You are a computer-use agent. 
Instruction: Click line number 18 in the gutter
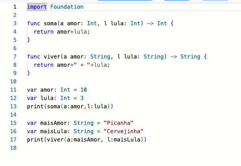pos(13,148)
